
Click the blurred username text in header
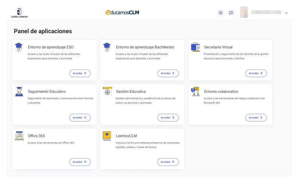tap(266, 12)
